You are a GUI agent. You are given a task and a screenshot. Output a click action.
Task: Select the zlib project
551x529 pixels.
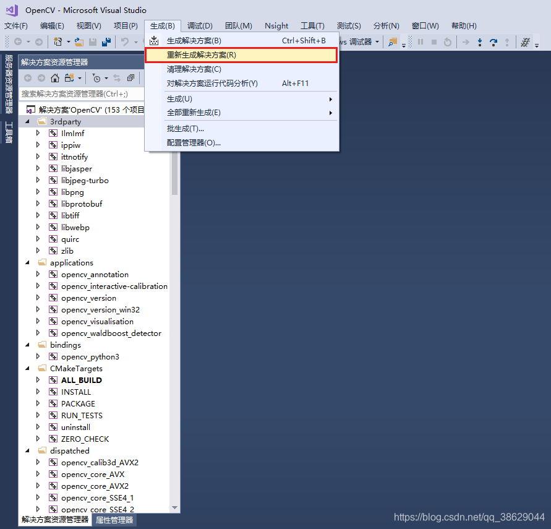67,251
